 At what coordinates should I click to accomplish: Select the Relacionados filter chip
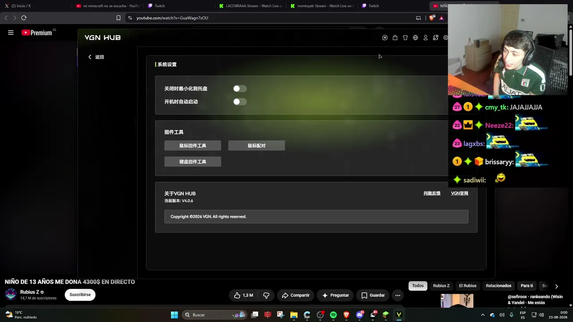tap(498, 286)
